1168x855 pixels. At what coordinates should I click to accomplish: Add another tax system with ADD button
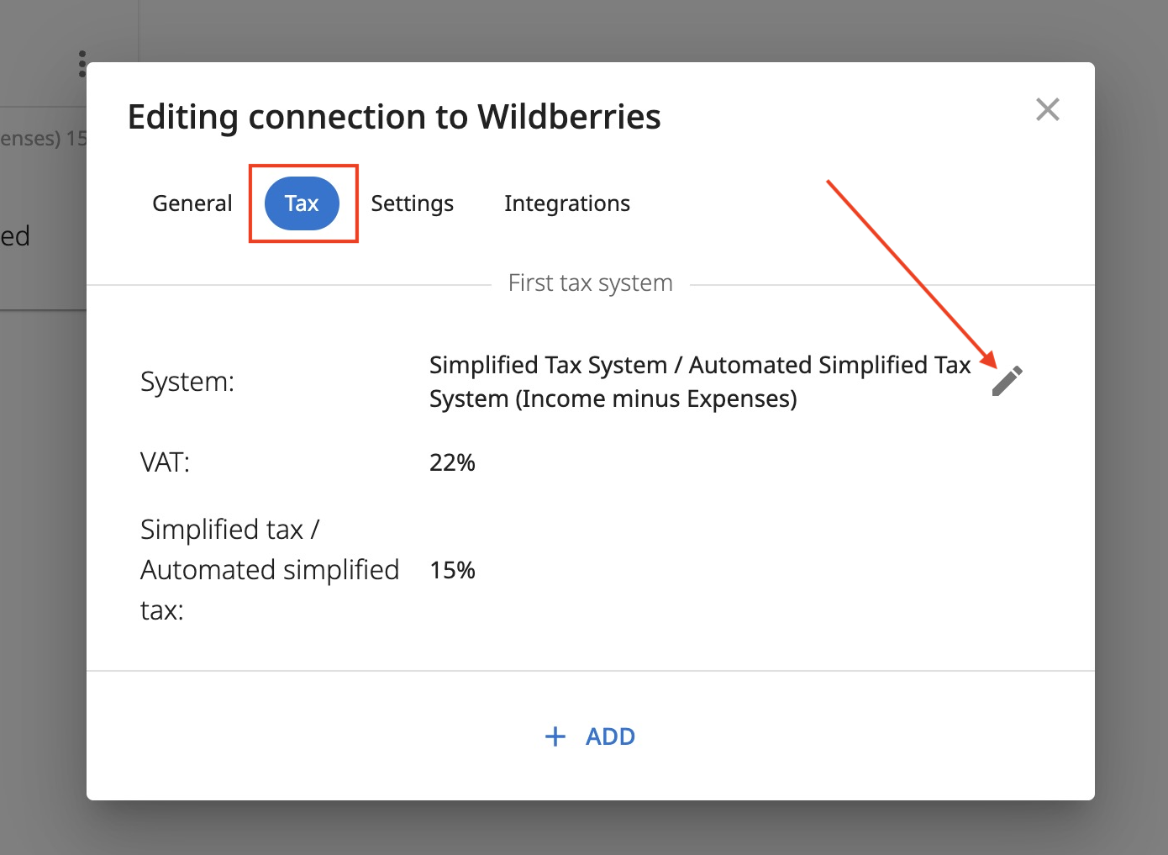click(x=590, y=736)
